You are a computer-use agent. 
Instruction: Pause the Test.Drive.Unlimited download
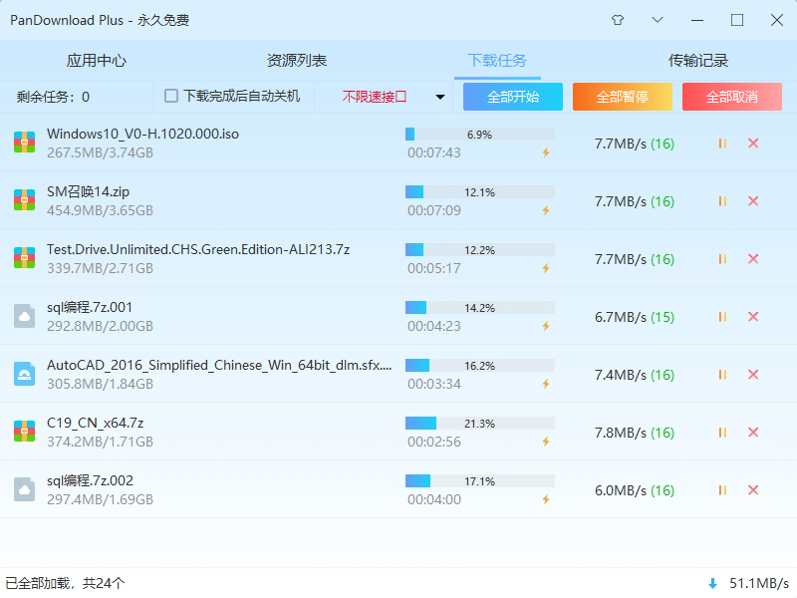click(722, 259)
